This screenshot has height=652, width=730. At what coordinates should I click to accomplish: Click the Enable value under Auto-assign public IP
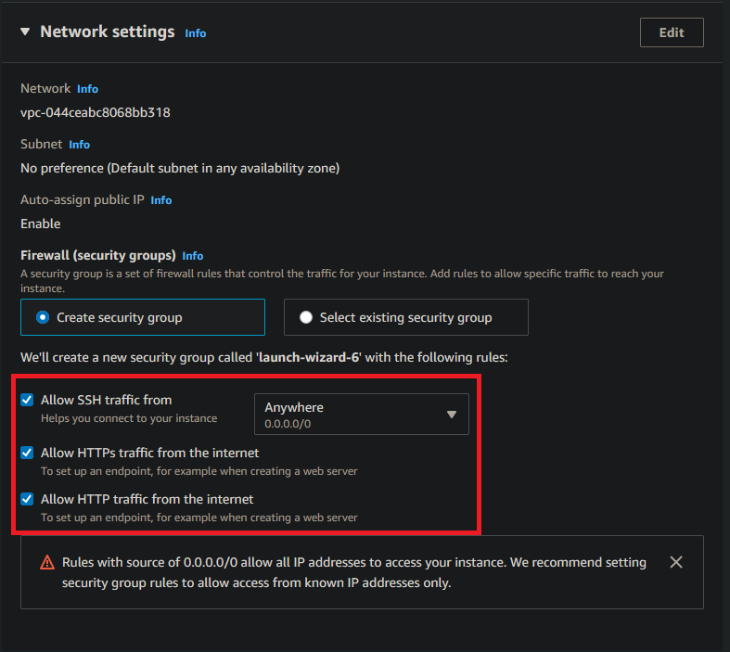(x=41, y=224)
